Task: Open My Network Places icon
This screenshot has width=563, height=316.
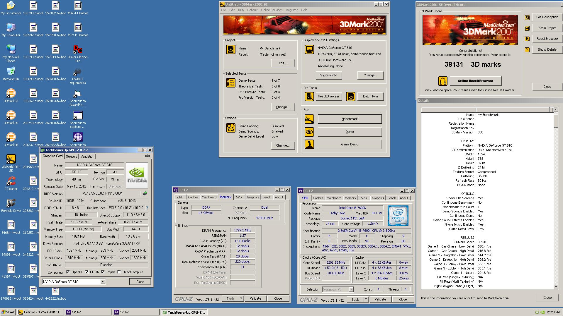Action: coord(11,54)
